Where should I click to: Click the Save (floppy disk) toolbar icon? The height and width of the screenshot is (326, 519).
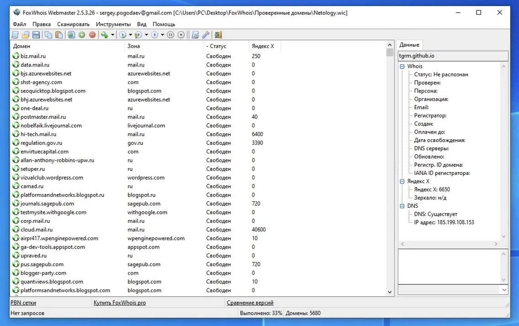coord(36,35)
